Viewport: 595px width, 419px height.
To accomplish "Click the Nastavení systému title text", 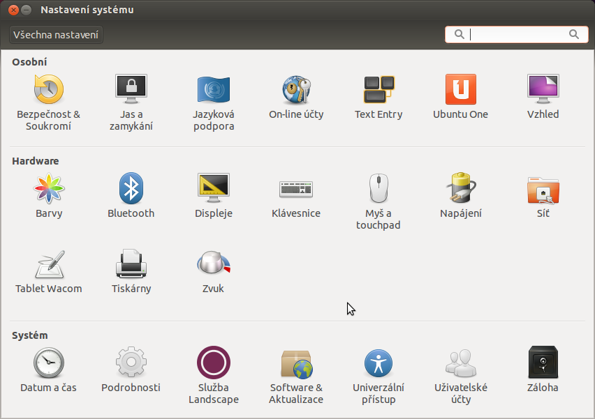I will [x=87, y=10].
